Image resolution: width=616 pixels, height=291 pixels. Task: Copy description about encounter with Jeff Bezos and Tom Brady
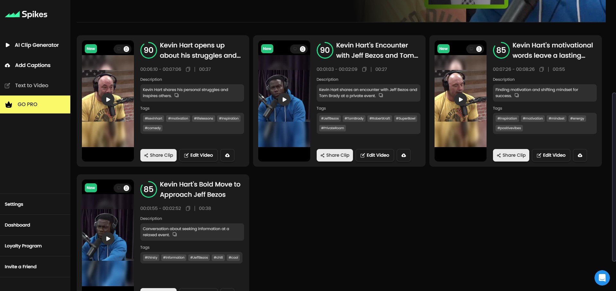pyautogui.click(x=381, y=96)
